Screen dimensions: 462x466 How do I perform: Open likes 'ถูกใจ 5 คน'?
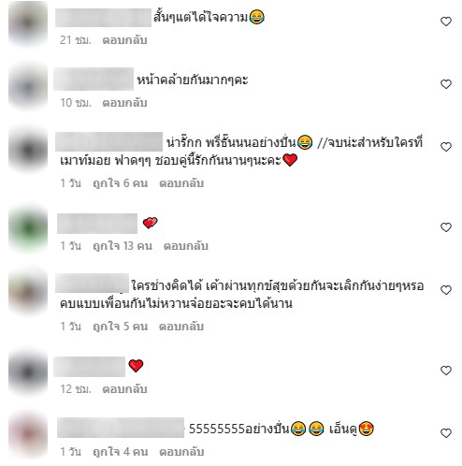[x=121, y=327]
